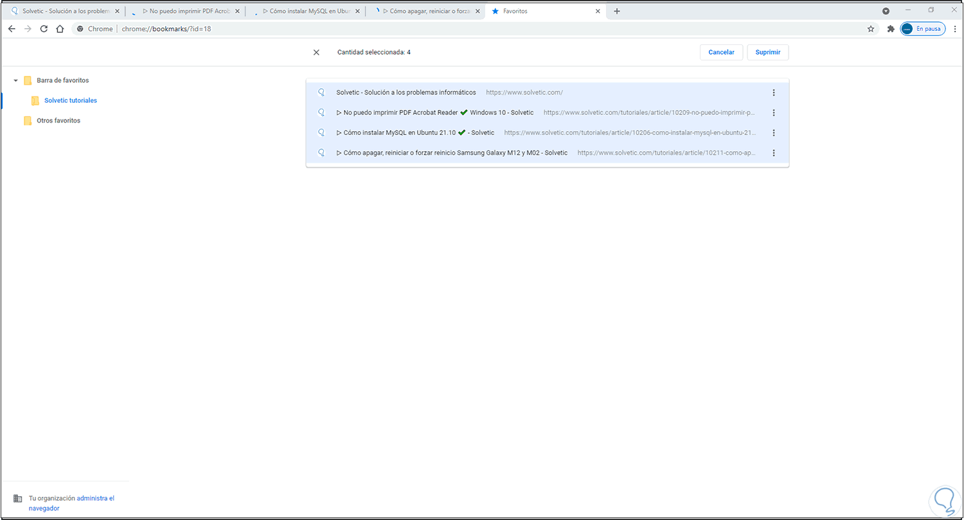Select the Otros favoritos folder
The height and width of the screenshot is (520, 964).
pyautogui.click(x=58, y=121)
